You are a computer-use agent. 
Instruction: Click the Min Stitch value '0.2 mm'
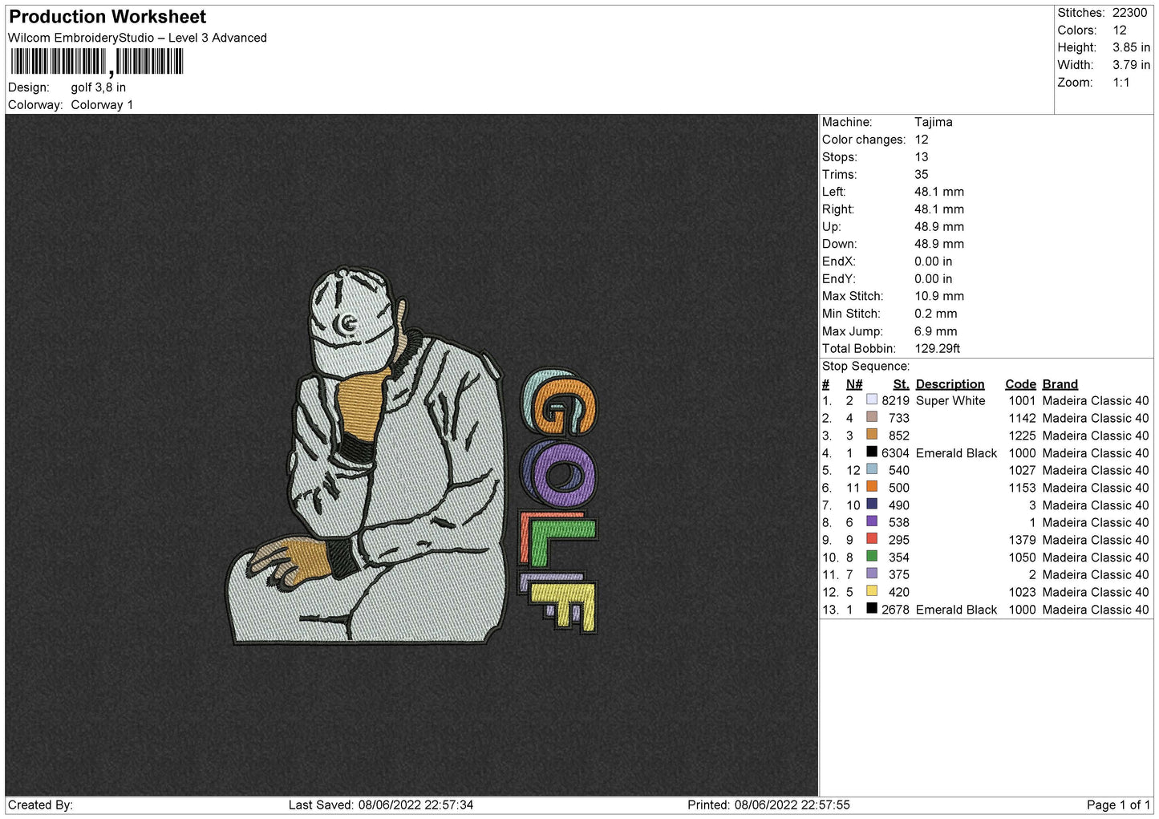[936, 314]
